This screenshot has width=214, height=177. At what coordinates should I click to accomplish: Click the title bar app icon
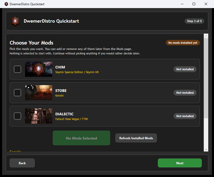point(6,4)
